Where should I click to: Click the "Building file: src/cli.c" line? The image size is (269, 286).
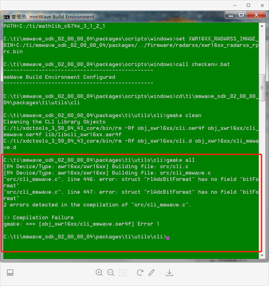click(150, 167)
